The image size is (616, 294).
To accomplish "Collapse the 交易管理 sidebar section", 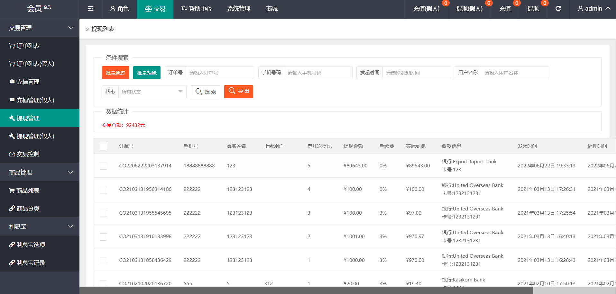I will (40, 28).
